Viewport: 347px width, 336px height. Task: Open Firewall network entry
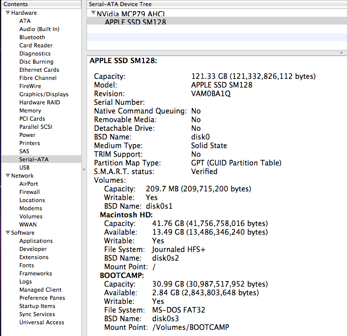(x=30, y=192)
